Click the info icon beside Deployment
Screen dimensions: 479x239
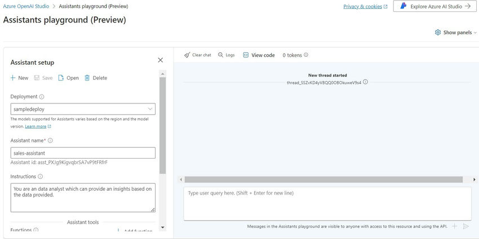42,97
